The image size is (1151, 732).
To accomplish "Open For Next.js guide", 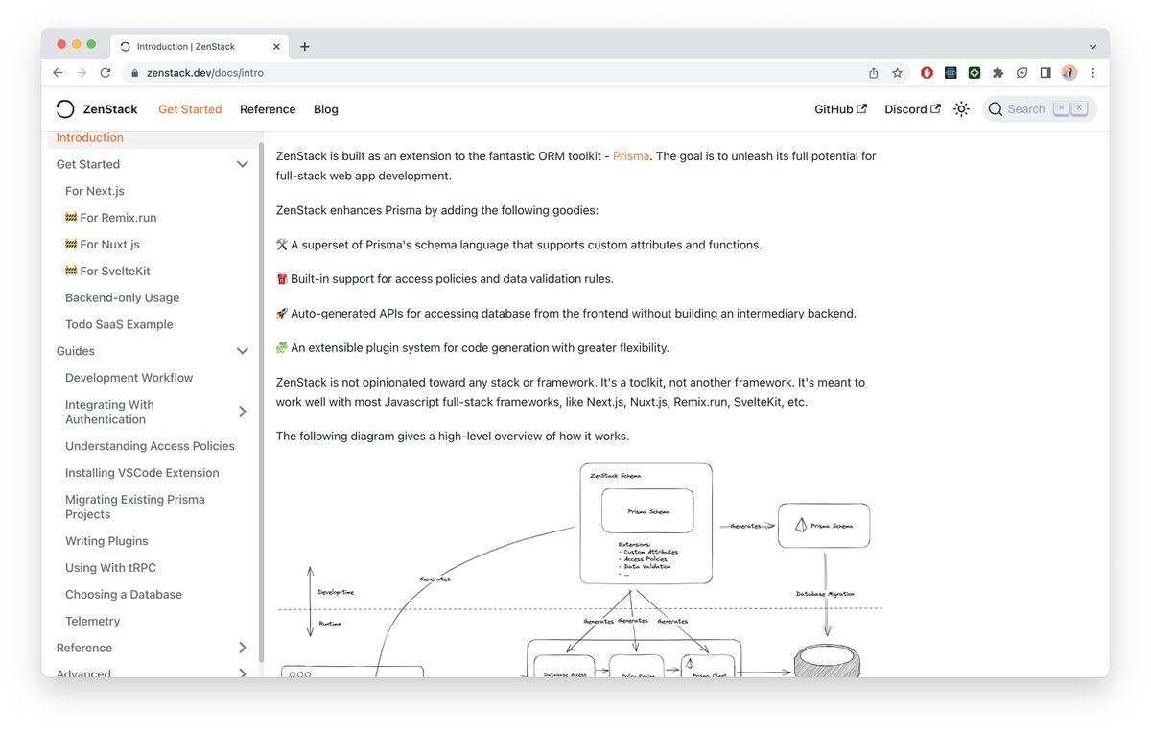I will (x=95, y=191).
